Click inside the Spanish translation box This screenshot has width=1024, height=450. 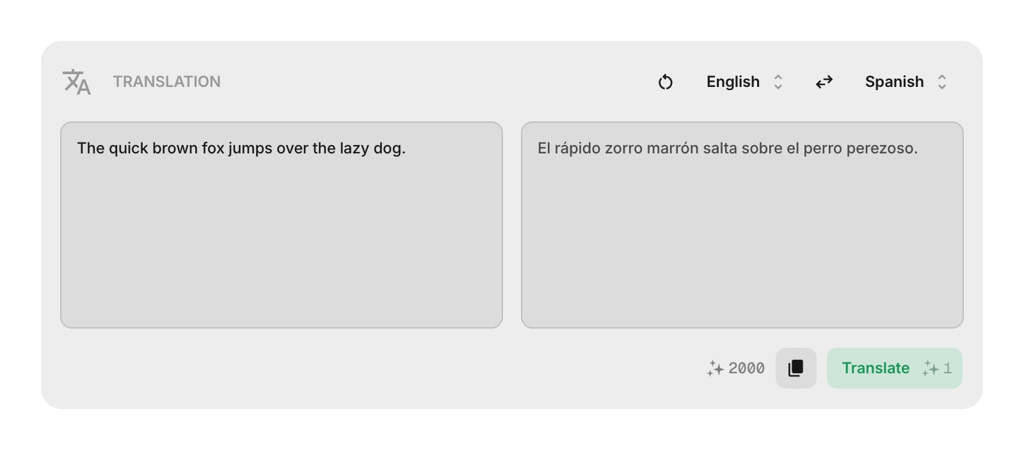point(742,224)
